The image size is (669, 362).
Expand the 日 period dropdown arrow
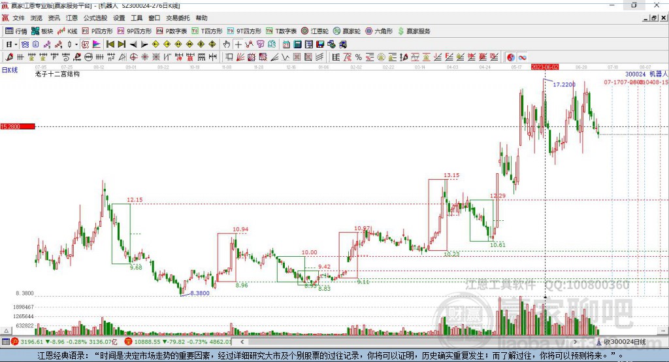coord(16,44)
